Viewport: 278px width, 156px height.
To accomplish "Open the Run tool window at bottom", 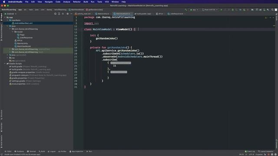I will click(89, 151).
